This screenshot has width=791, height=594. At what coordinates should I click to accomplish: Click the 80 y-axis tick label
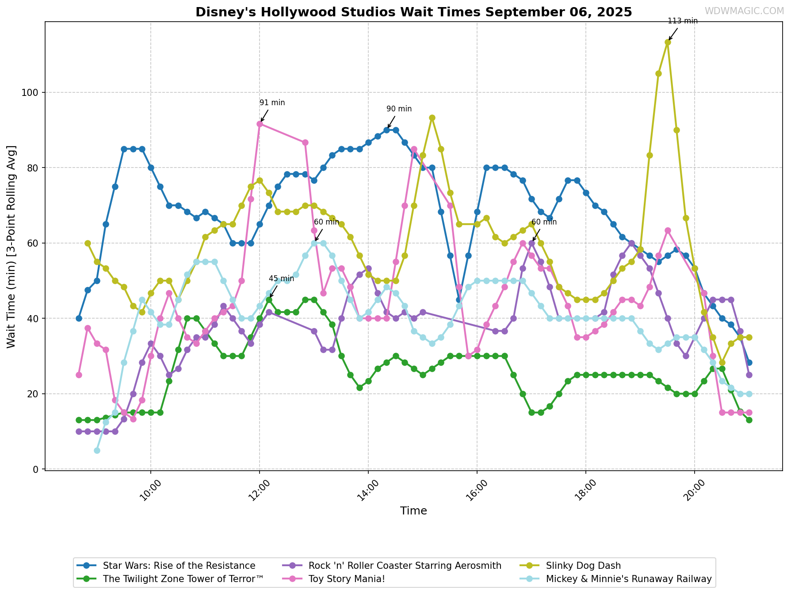tap(34, 168)
